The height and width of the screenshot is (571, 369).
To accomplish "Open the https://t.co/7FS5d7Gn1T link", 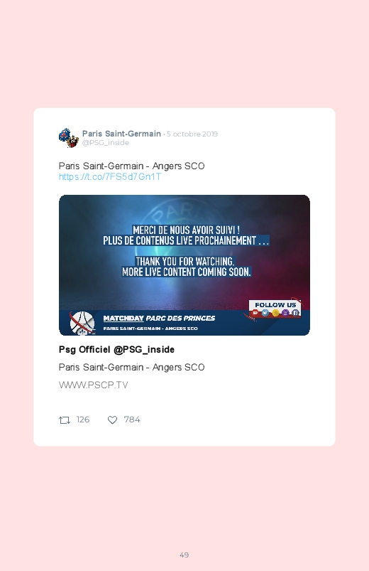I will (110, 177).
